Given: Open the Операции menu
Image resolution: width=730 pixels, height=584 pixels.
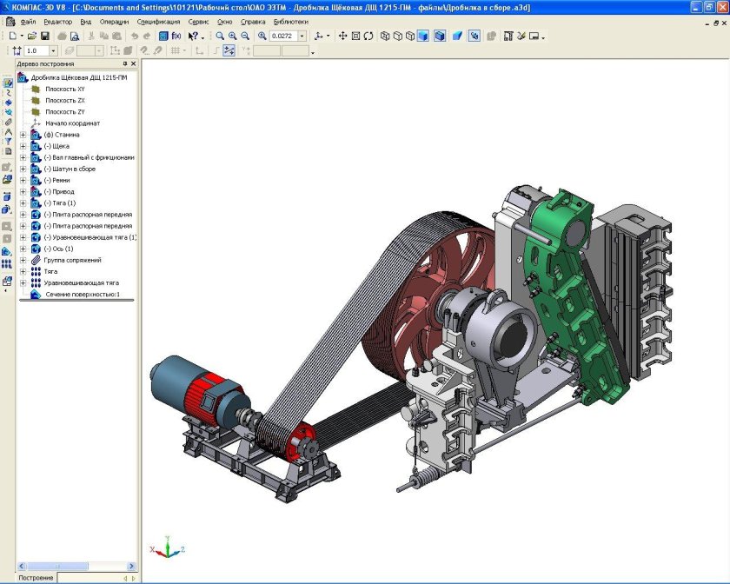Looking at the screenshot, I should pyautogui.click(x=114, y=19).
